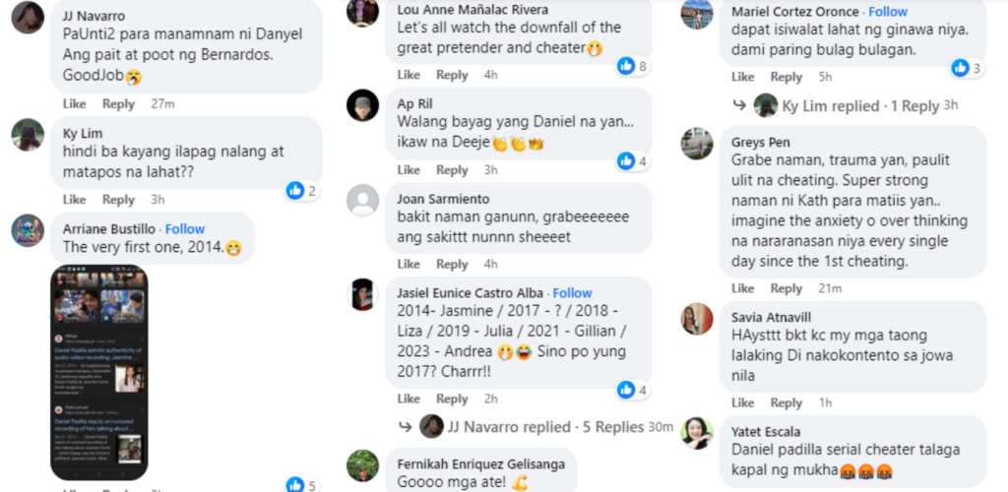Viewport: 1008px width, 492px height.
Task: Open Fernikah Enriquez Gelisanga's profile name
Action: 480,464
